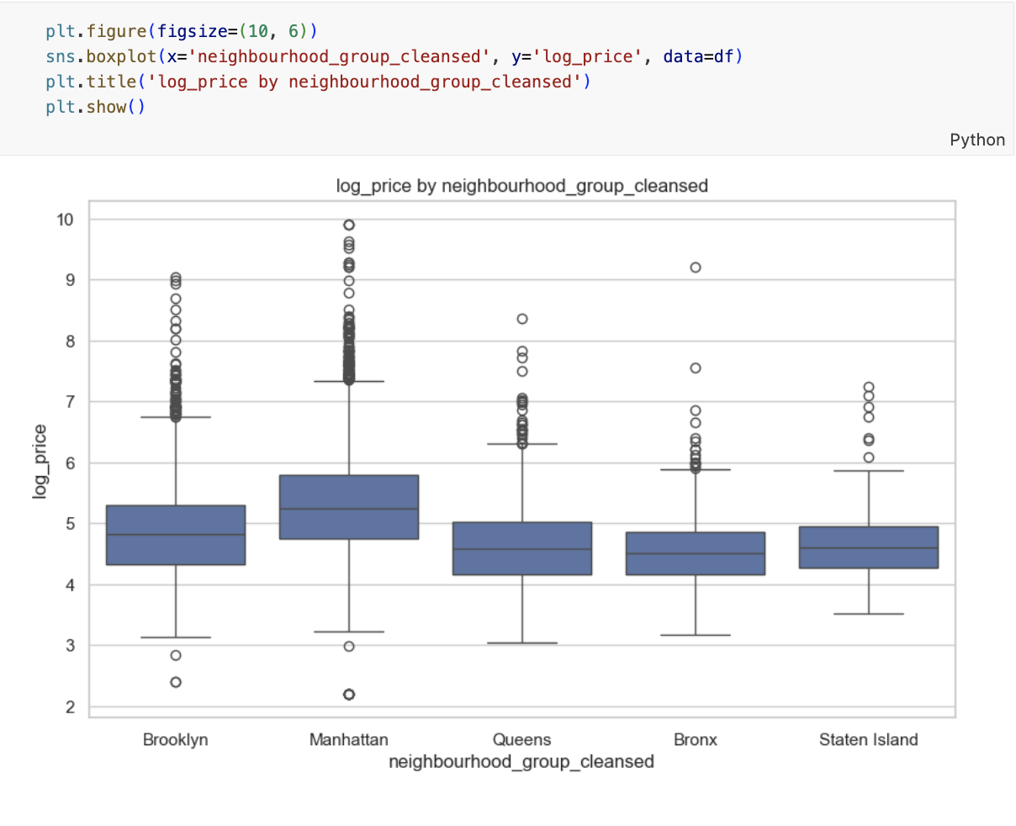
Task: Click the log_price y-axis title
Action: tap(40, 462)
